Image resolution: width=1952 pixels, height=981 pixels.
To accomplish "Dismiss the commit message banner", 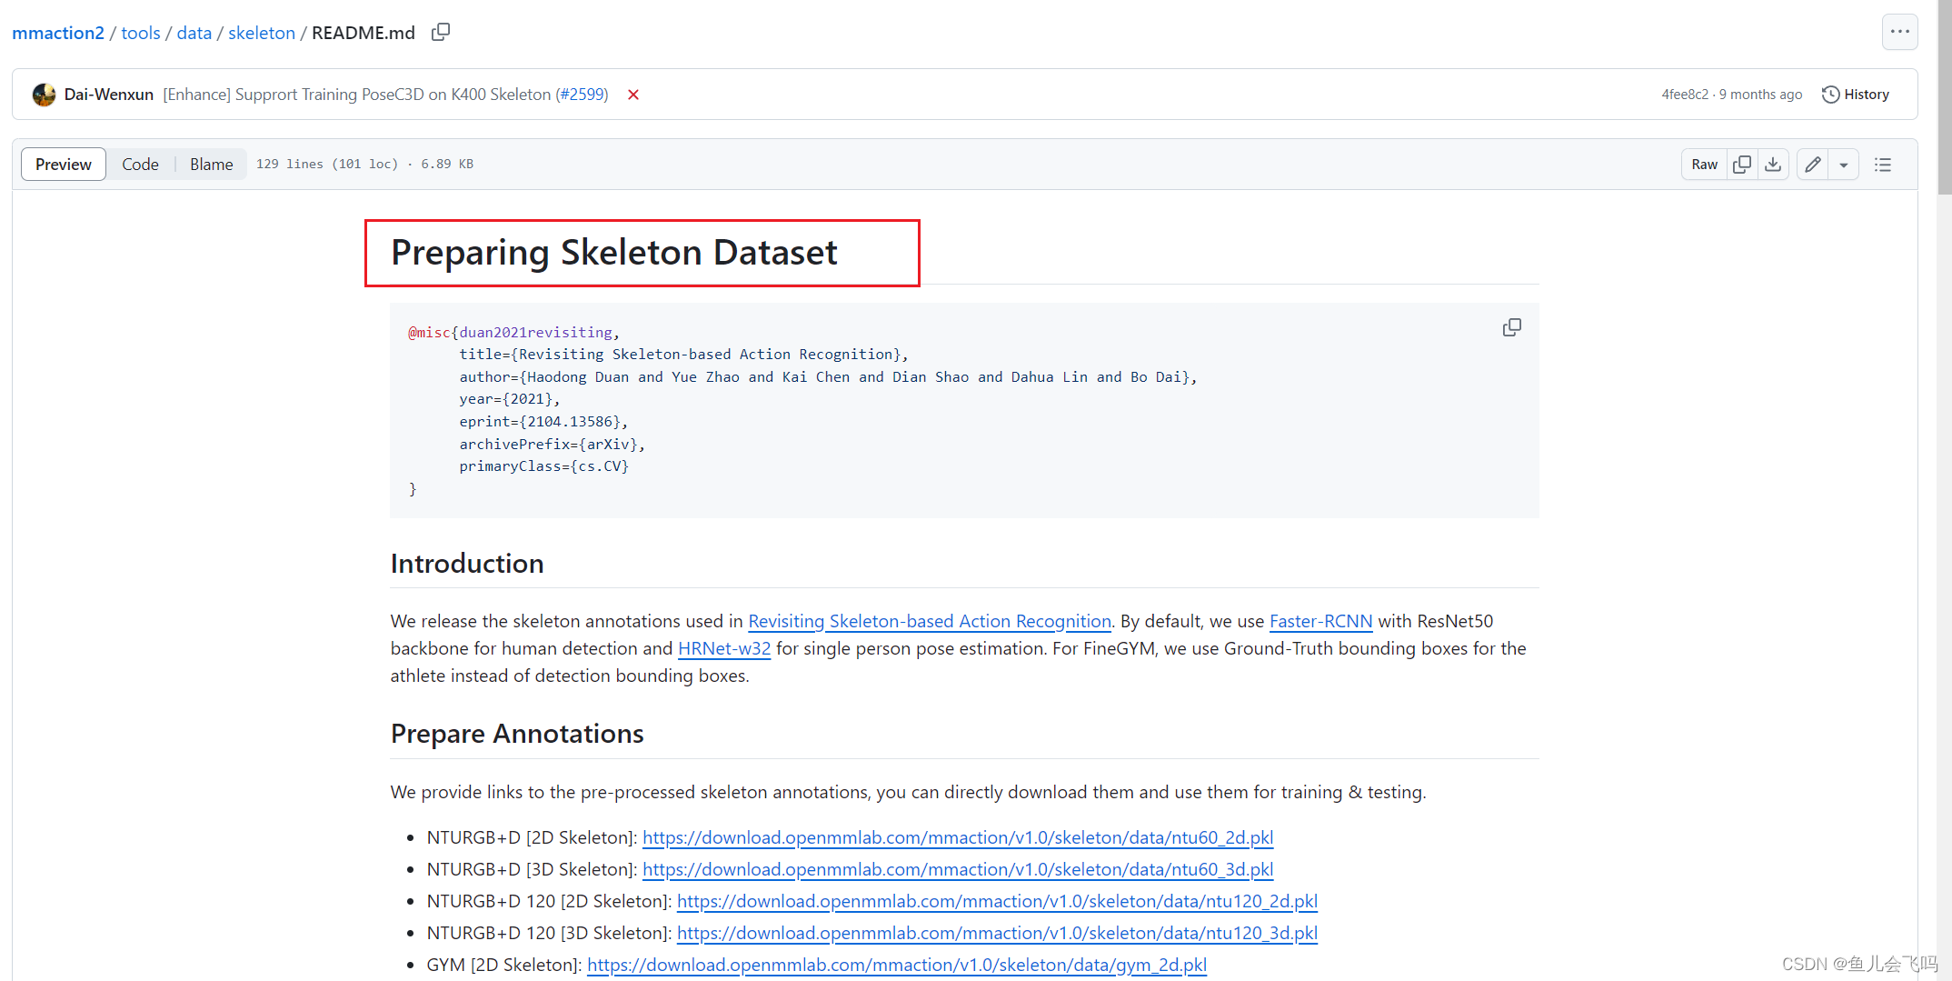I will 633,94.
